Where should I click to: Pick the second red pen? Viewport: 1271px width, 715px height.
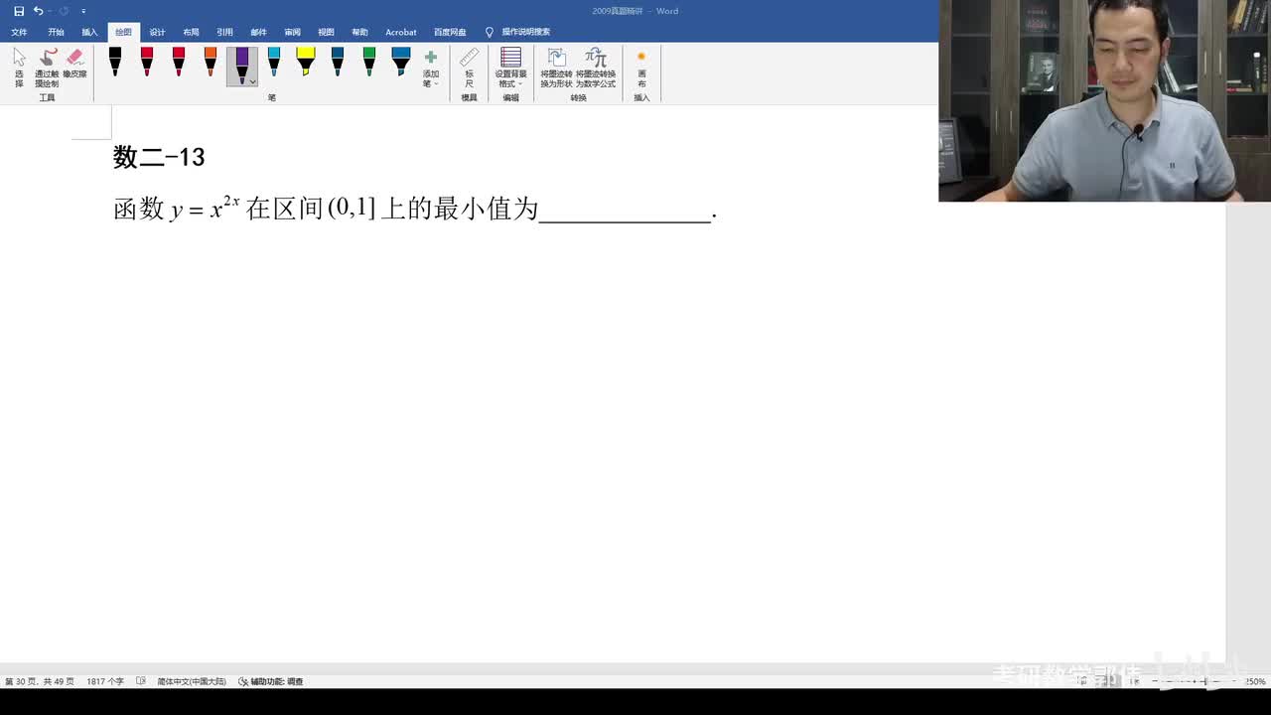coord(179,62)
